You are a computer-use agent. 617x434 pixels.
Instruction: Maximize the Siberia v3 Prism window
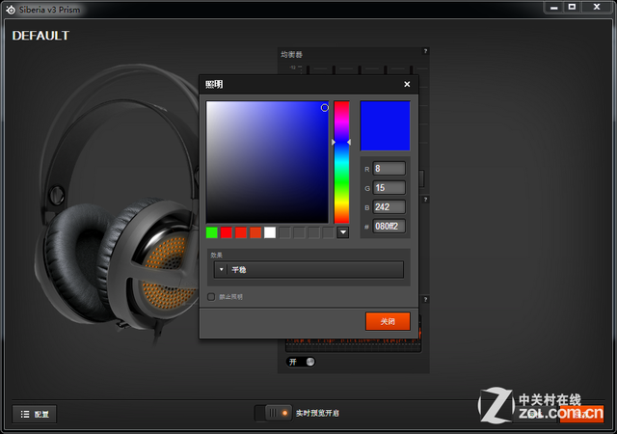click(572, 7)
